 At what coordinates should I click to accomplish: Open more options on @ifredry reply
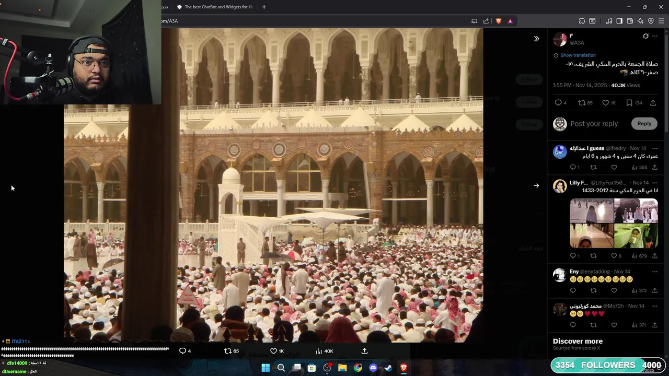[654, 148]
